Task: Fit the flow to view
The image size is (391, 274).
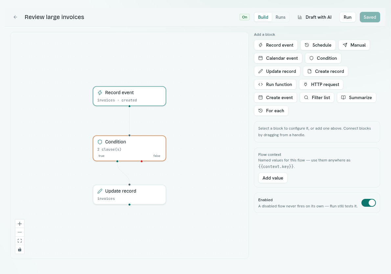Action: 20,241
